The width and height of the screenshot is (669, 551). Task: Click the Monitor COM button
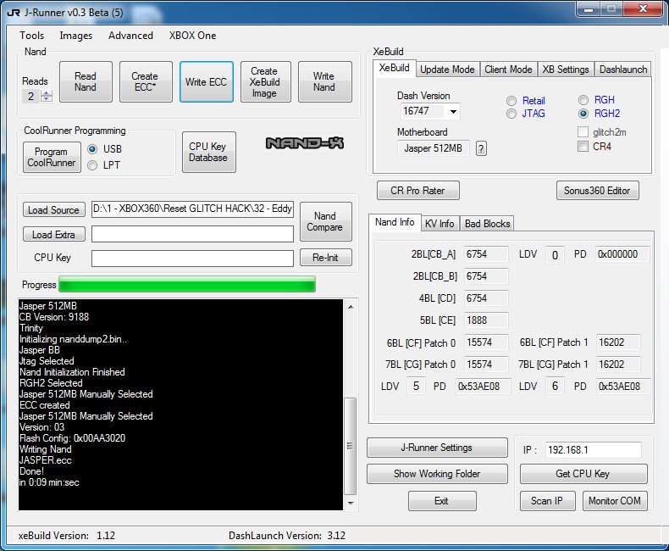[615, 501]
